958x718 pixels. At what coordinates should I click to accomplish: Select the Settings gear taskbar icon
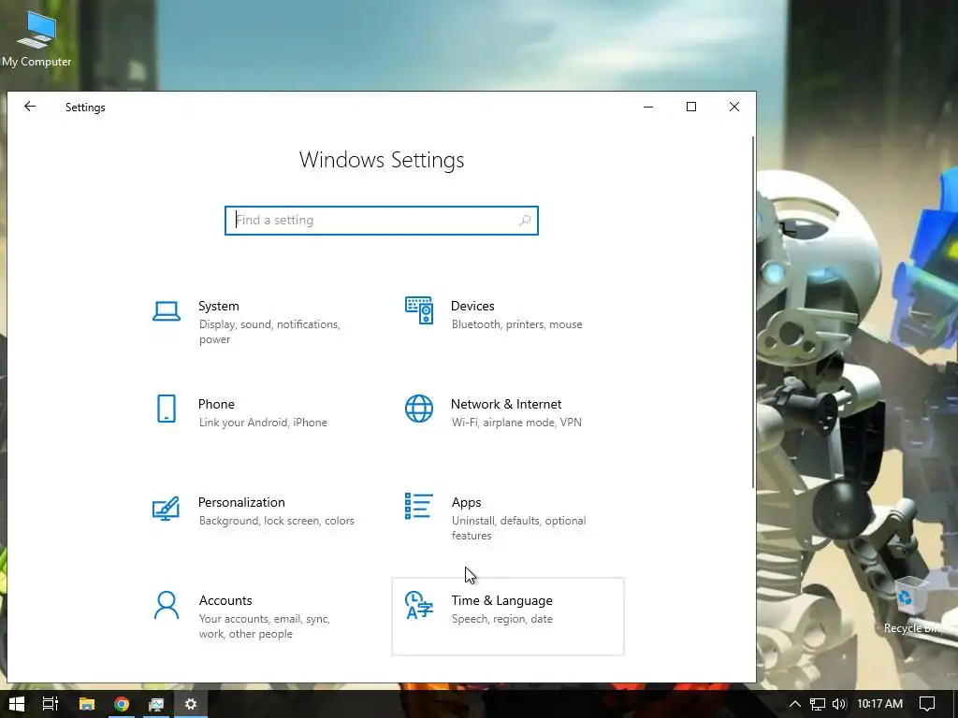[191, 704]
